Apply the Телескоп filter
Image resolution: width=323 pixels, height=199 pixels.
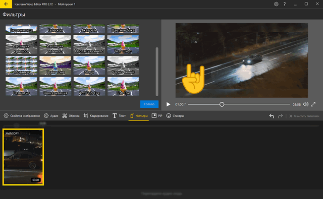(55, 29)
